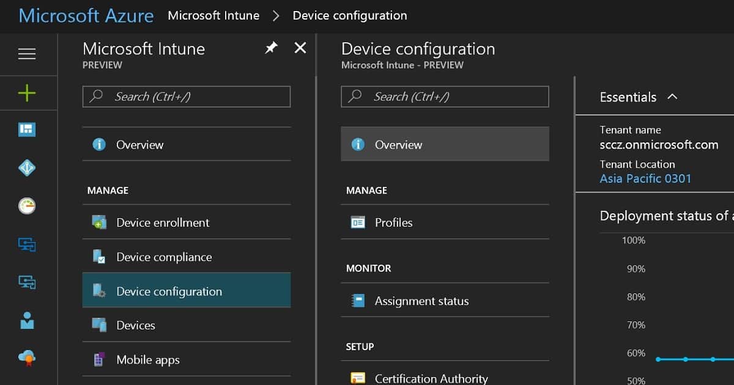Viewport: 734px width, 385px height.
Task: Pin the Microsoft Intune blade
Action: [271, 48]
